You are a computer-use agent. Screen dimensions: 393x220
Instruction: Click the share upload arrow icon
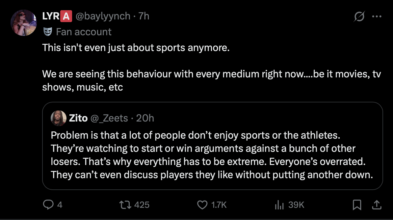tap(376, 205)
